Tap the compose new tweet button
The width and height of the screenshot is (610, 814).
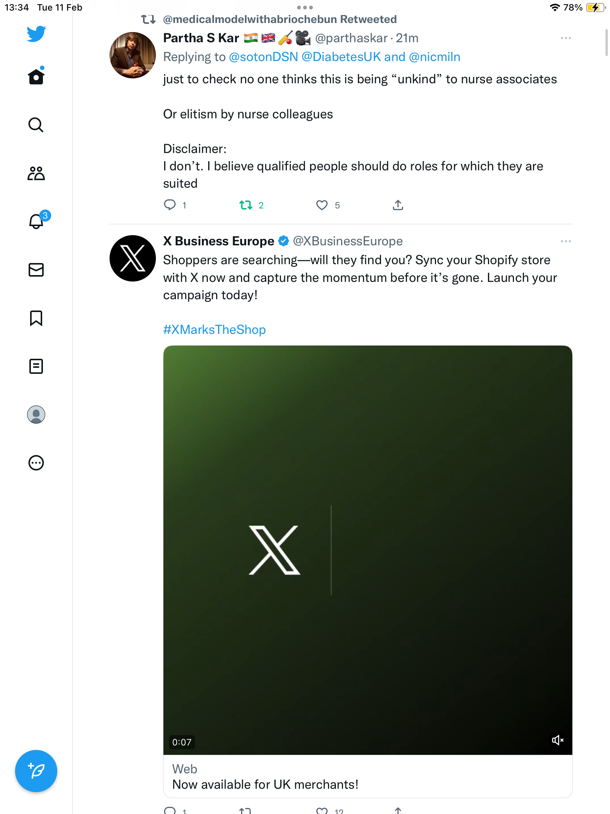[x=36, y=771]
